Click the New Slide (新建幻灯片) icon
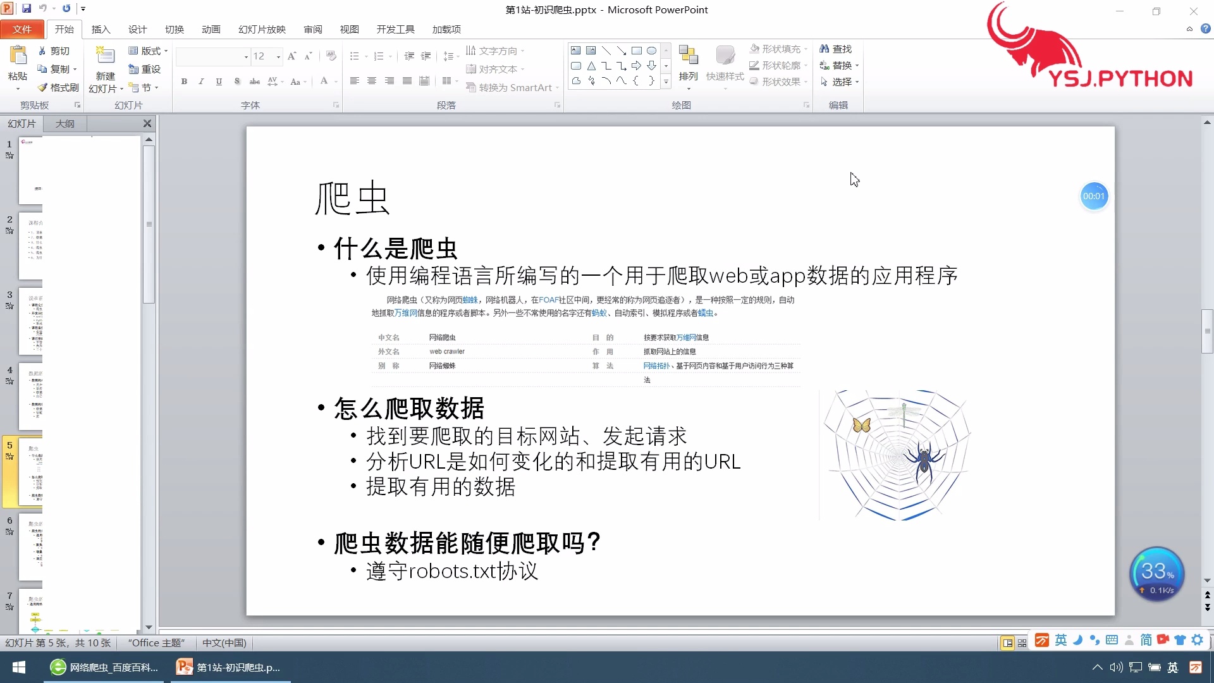The width and height of the screenshot is (1214, 683). (x=104, y=56)
